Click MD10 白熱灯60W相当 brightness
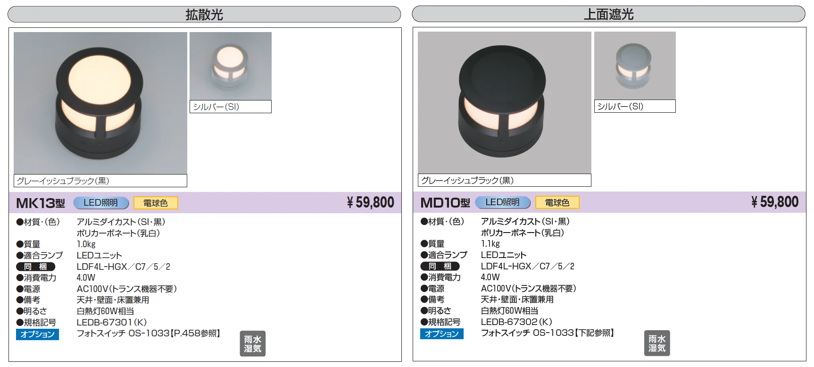 510,311
